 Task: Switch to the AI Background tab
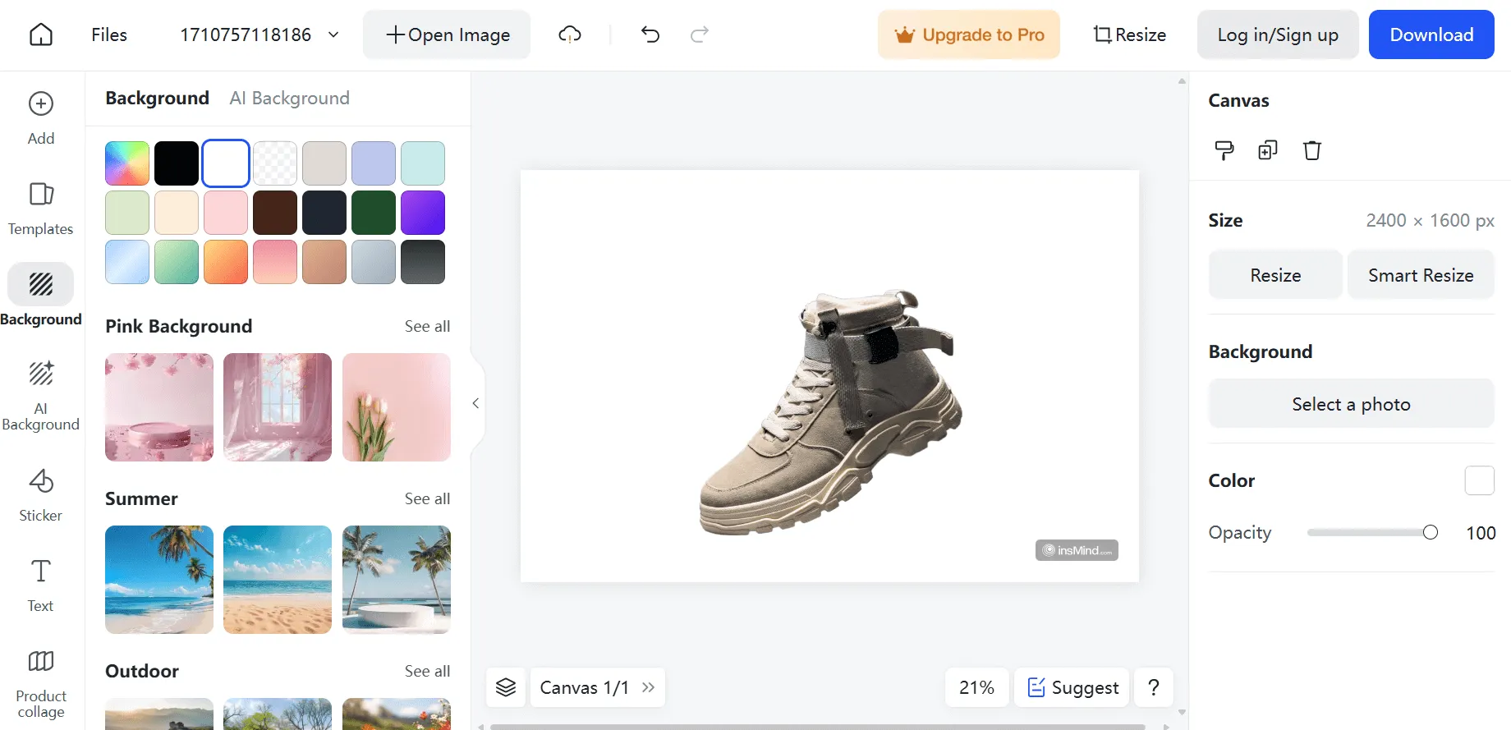click(x=290, y=98)
